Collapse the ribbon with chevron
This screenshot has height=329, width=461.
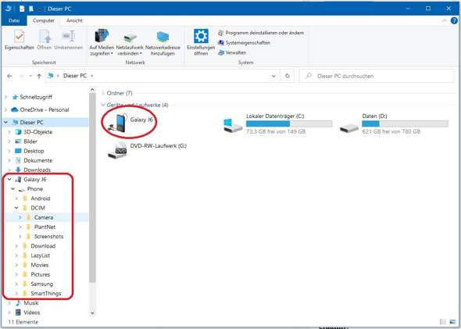pyautogui.click(x=445, y=20)
